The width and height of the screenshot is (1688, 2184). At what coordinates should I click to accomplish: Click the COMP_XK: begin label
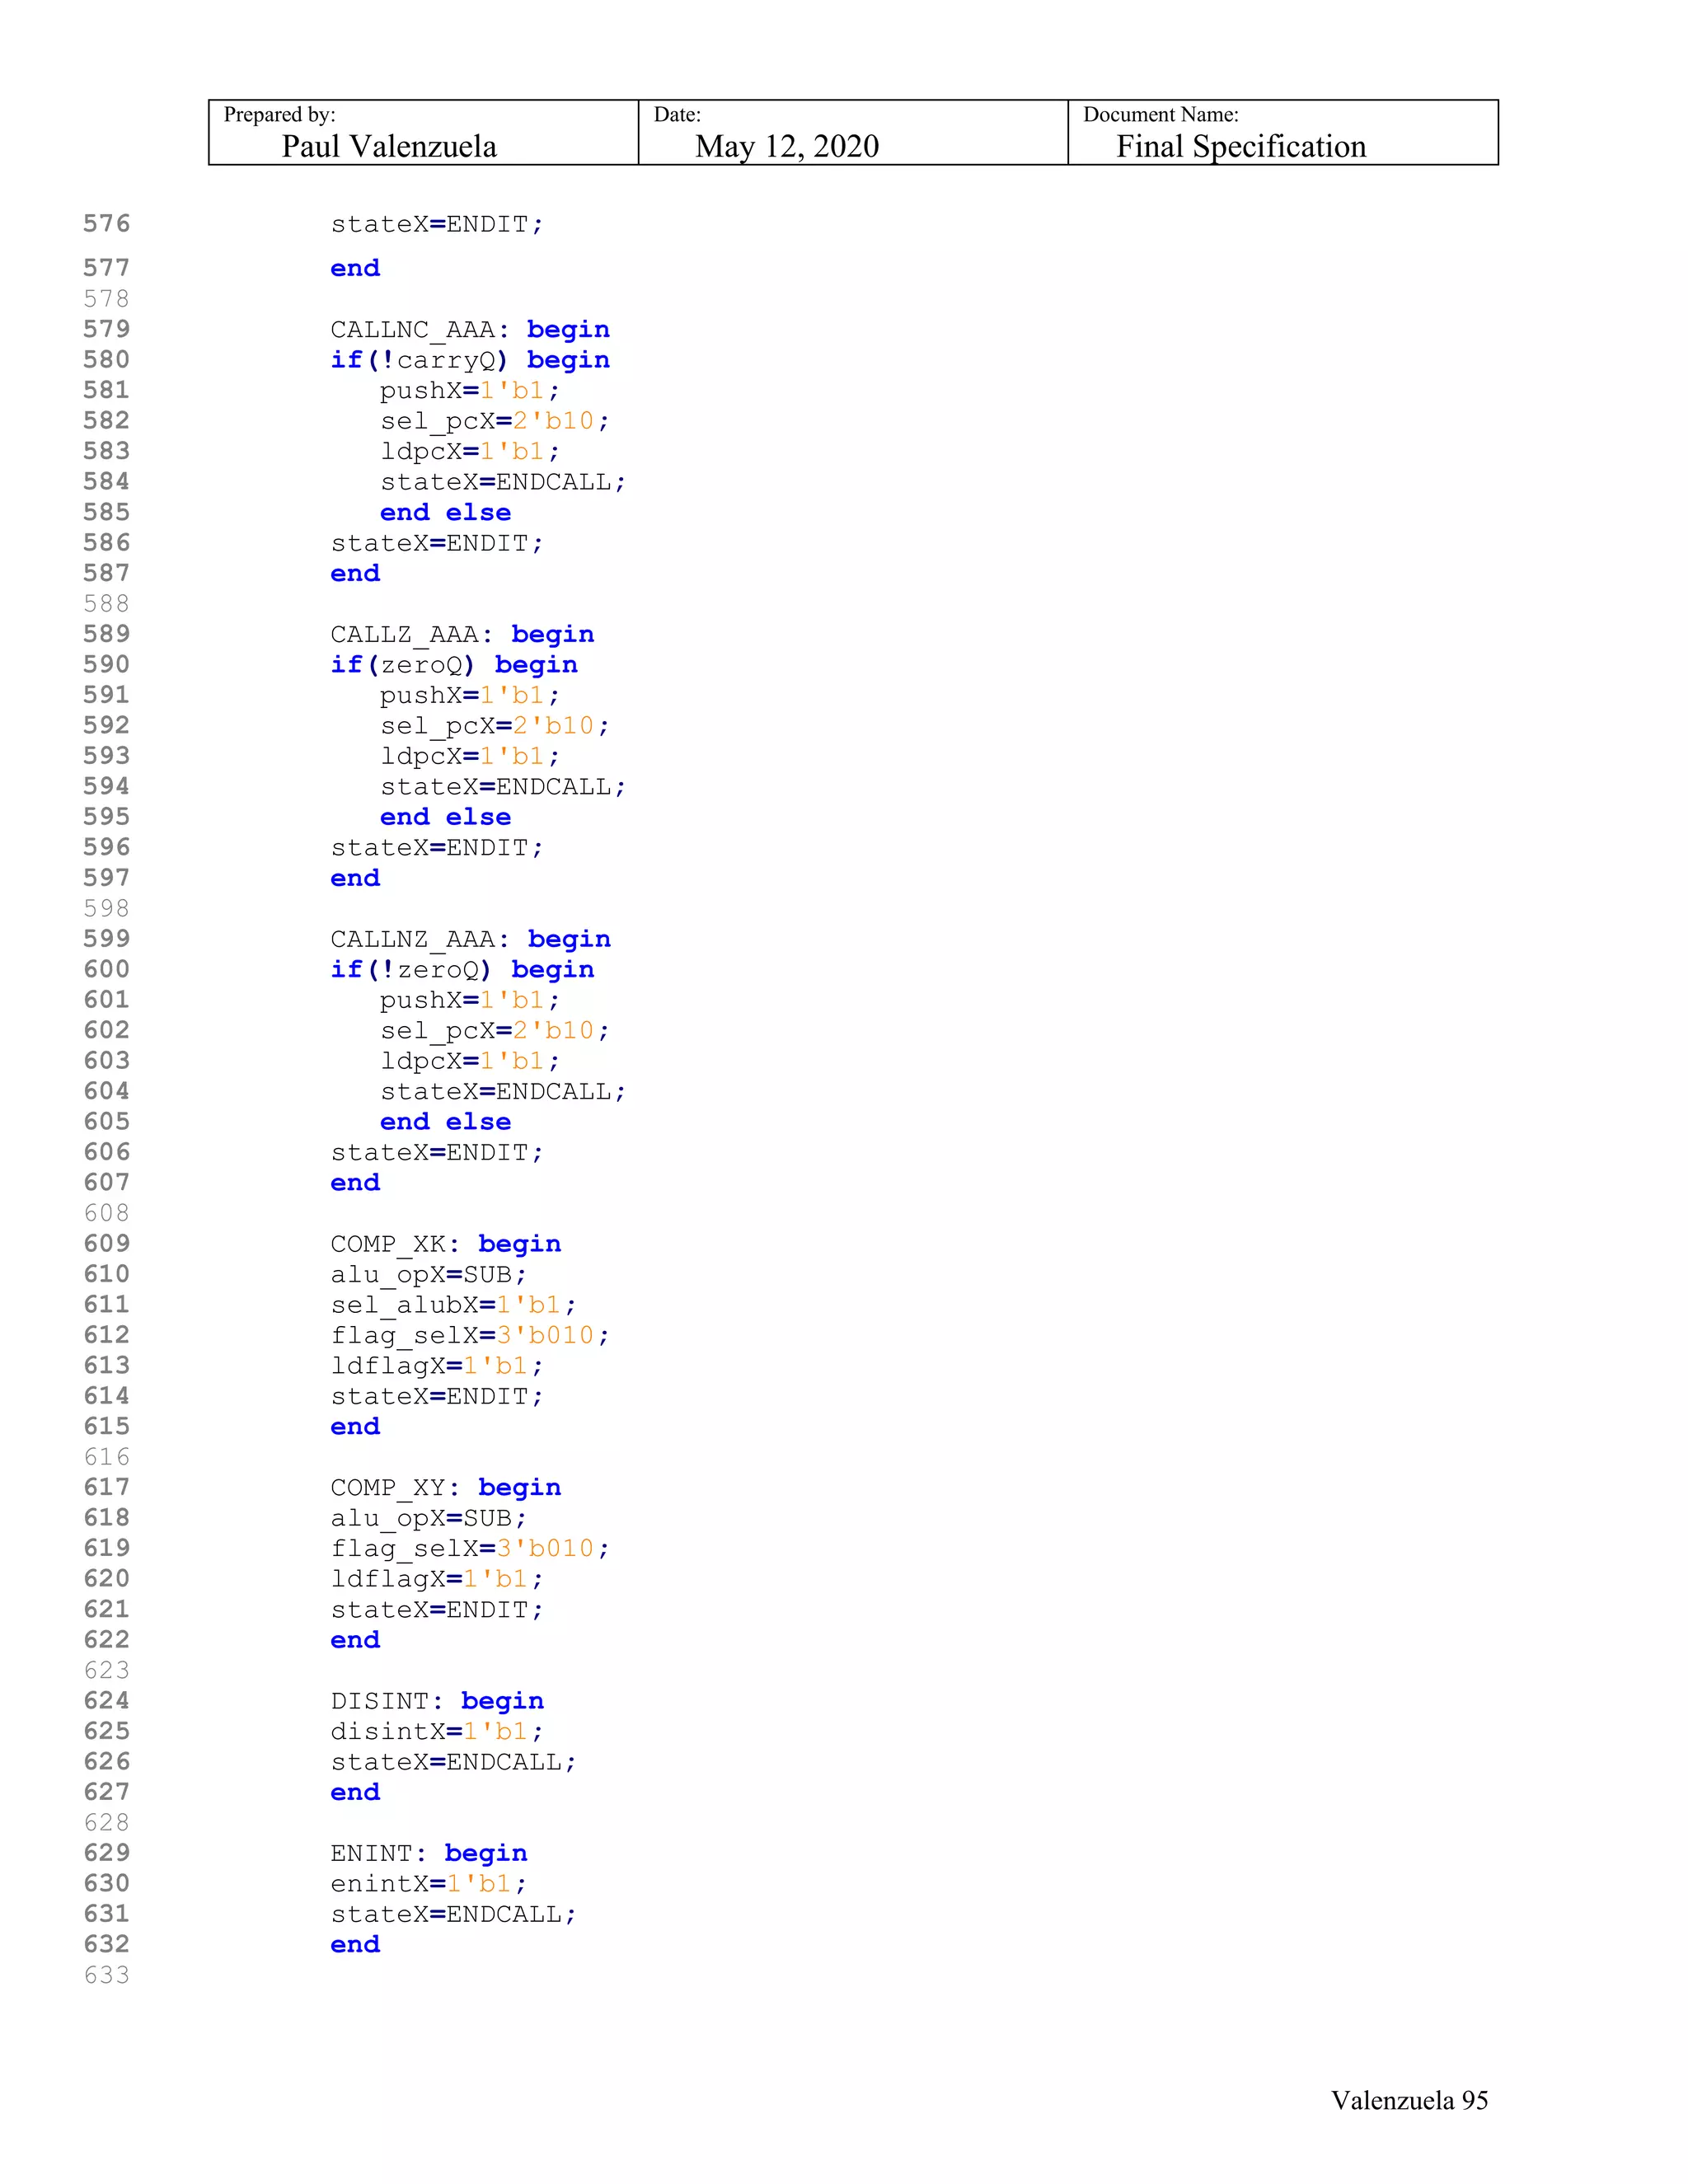(x=446, y=1244)
